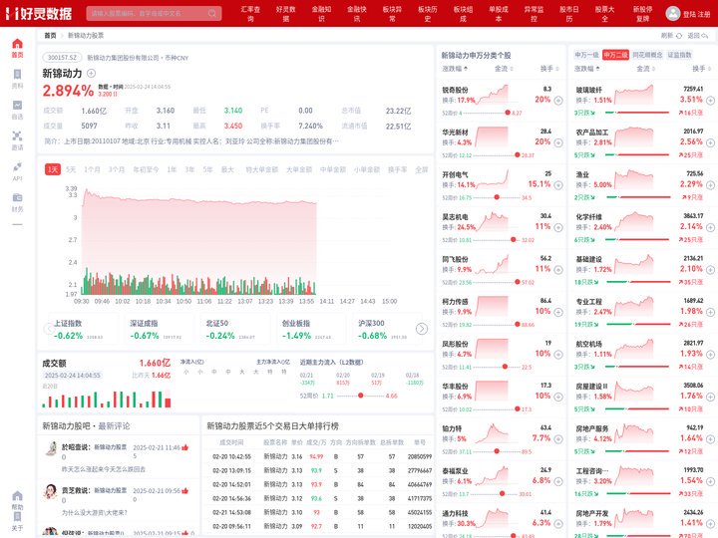Show previous indices with left arrow
Image resolution: width=718 pixels, height=538 pixels.
tap(49, 329)
